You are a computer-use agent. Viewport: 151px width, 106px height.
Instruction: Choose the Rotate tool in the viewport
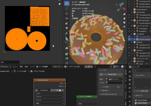click(x=67, y=18)
